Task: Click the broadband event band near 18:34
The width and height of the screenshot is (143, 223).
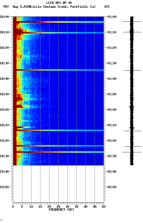Action: (x=58, y=70)
